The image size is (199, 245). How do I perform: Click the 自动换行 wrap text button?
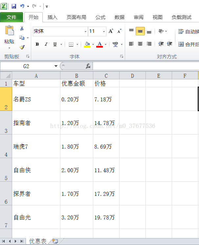188,31
